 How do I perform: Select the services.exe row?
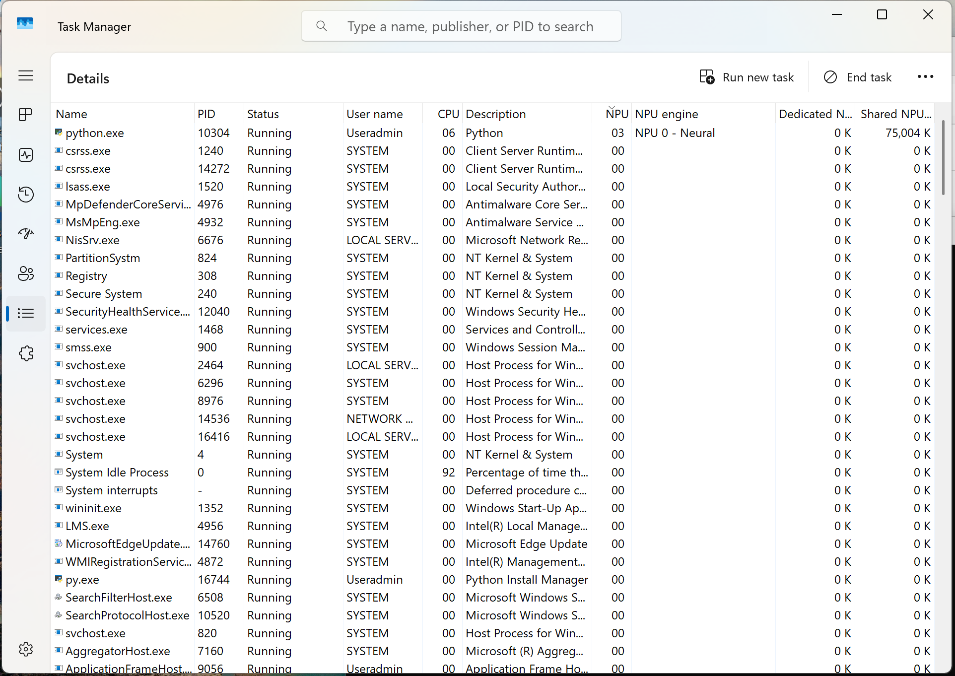tap(493, 330)
